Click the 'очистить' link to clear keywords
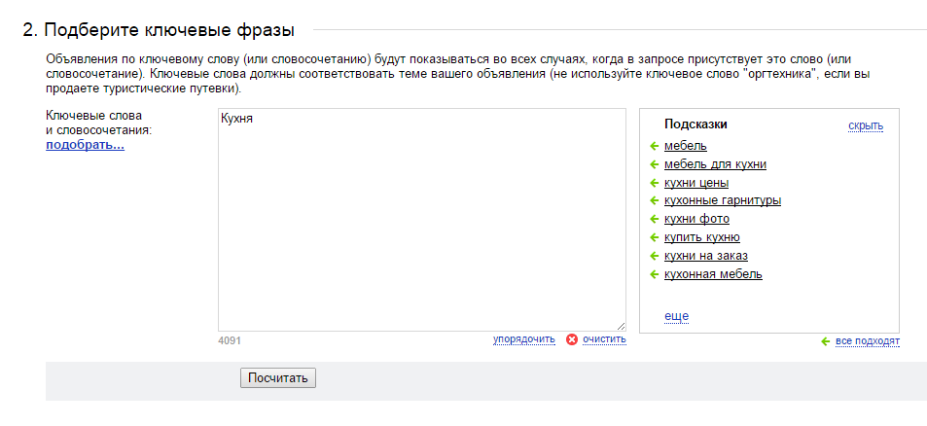The width and height of the screenshot is (927, 426). click(x=604, y=339)
